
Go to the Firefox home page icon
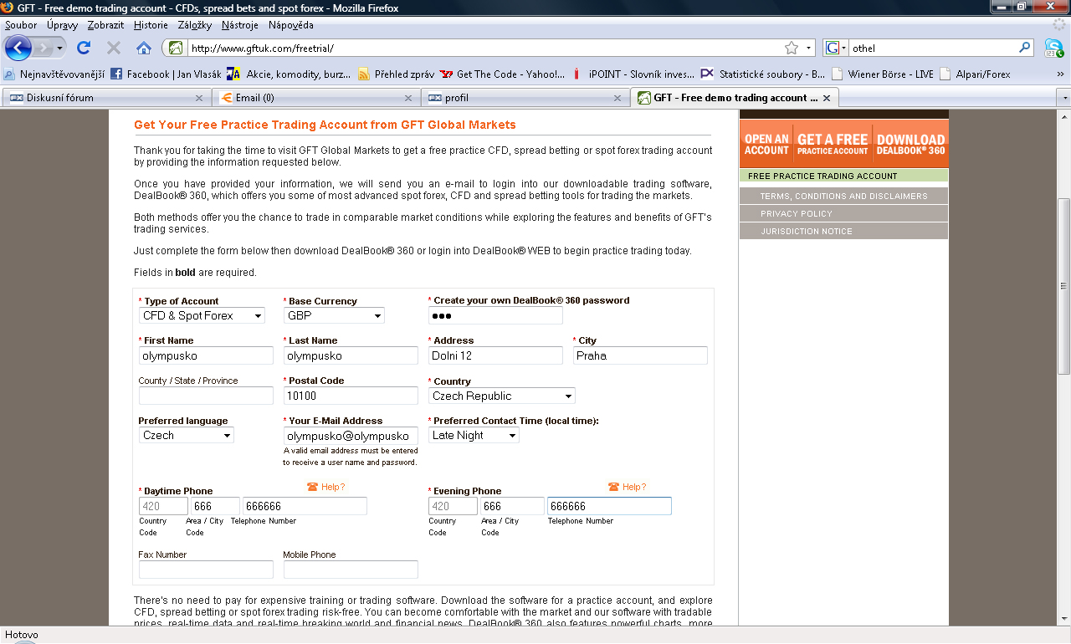[x=144, y=48]
